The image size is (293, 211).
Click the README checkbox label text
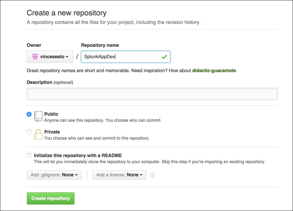(78, 155)
